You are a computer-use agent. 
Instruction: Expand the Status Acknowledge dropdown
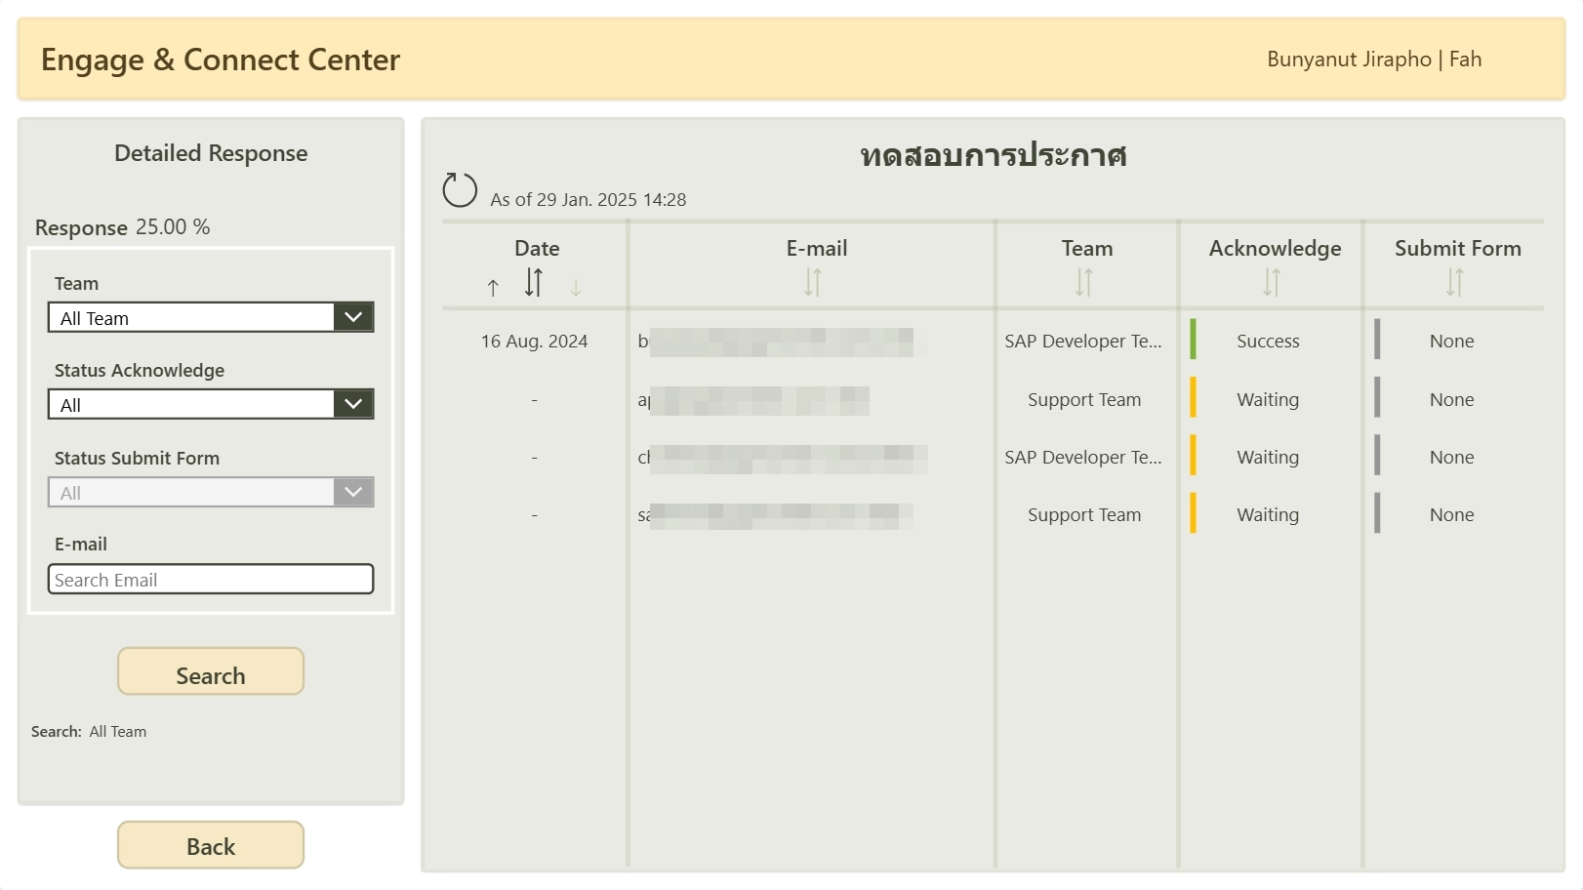tap(211, 404)
